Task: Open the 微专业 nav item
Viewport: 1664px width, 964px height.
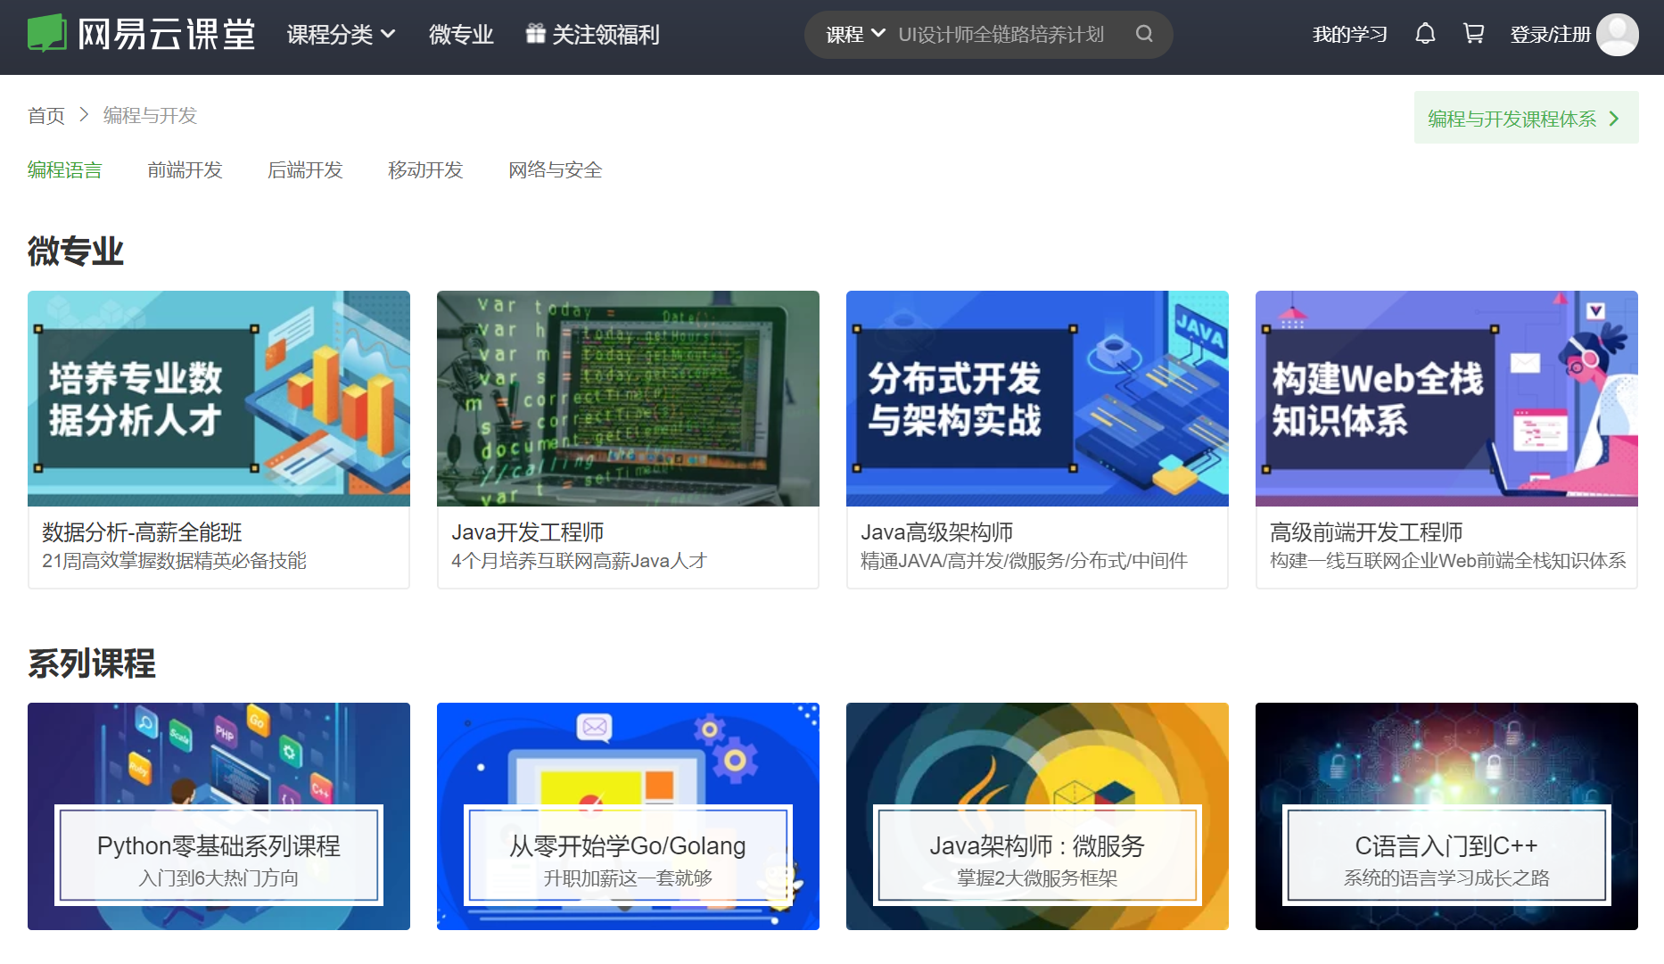Action: click(x=461, y=34)
